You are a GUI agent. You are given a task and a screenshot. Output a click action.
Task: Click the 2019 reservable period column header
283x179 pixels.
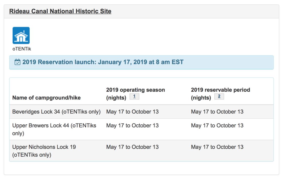[221, 94]
